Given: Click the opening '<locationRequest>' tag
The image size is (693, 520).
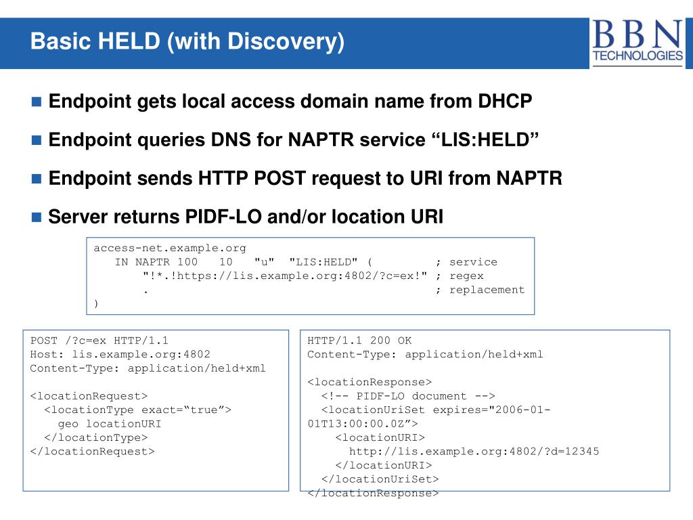Looking at the screenshot, I should pyautogui.click(x=89, y=396).
